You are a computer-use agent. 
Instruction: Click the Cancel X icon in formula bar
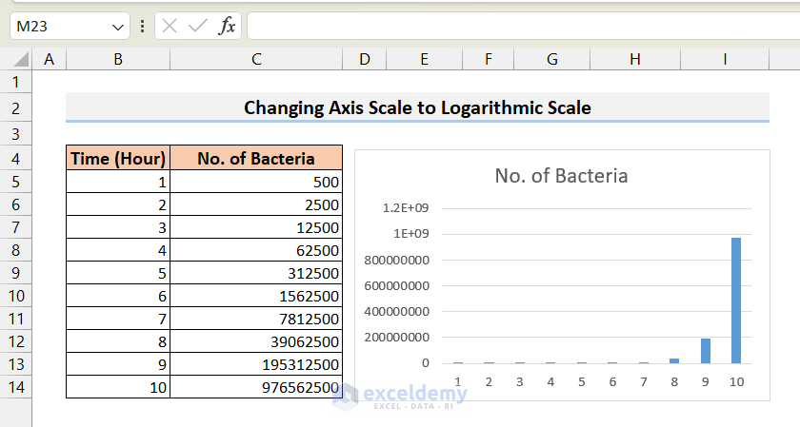[170, 26]
